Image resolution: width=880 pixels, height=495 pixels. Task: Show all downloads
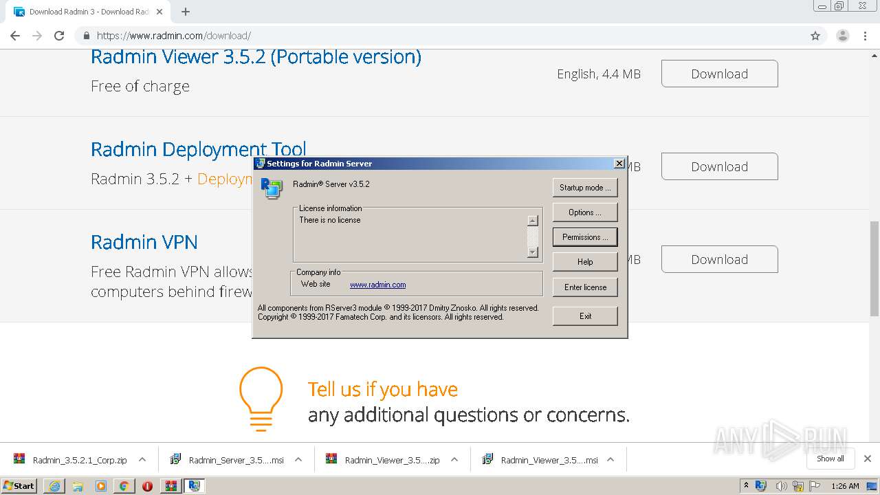tap(830, 459)
